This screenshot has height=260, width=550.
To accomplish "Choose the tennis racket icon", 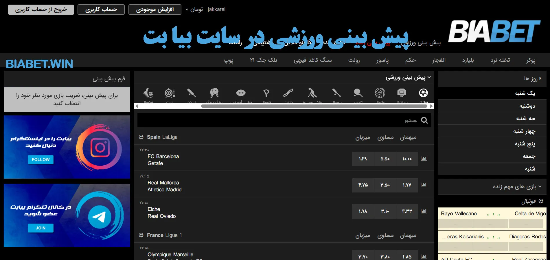I will point(358,93).
